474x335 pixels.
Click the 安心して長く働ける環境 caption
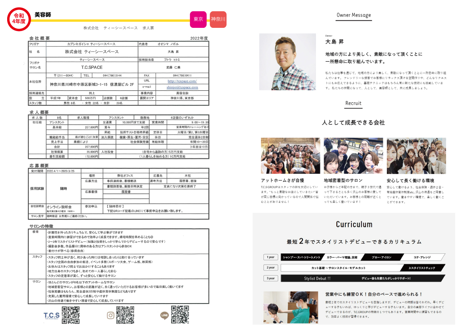pyautogui.click(x=410, y=181)
